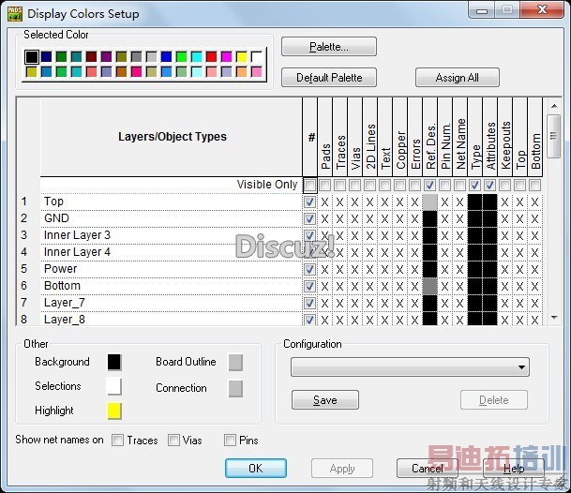Click the Type color cell for Power layer
The image size is (571, 493).
(474, 269)
